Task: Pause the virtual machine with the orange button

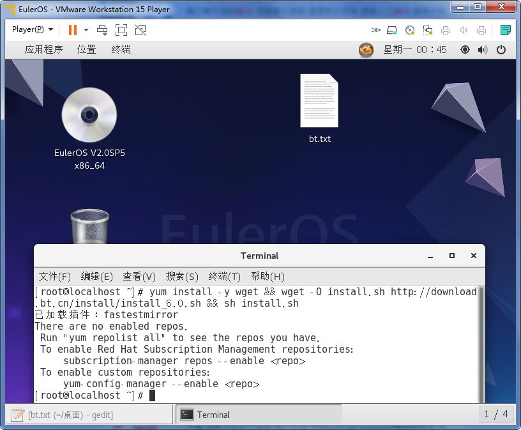Action: pyautogui.click(x=72, y=30)
